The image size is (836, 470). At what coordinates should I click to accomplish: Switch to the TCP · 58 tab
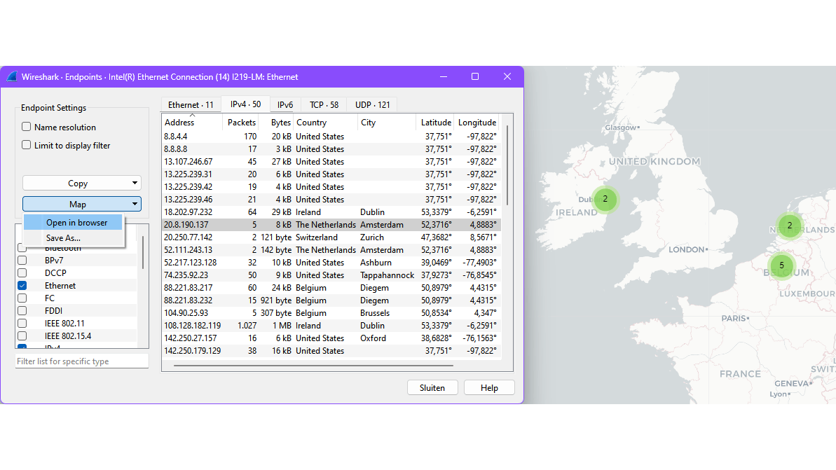324,105
